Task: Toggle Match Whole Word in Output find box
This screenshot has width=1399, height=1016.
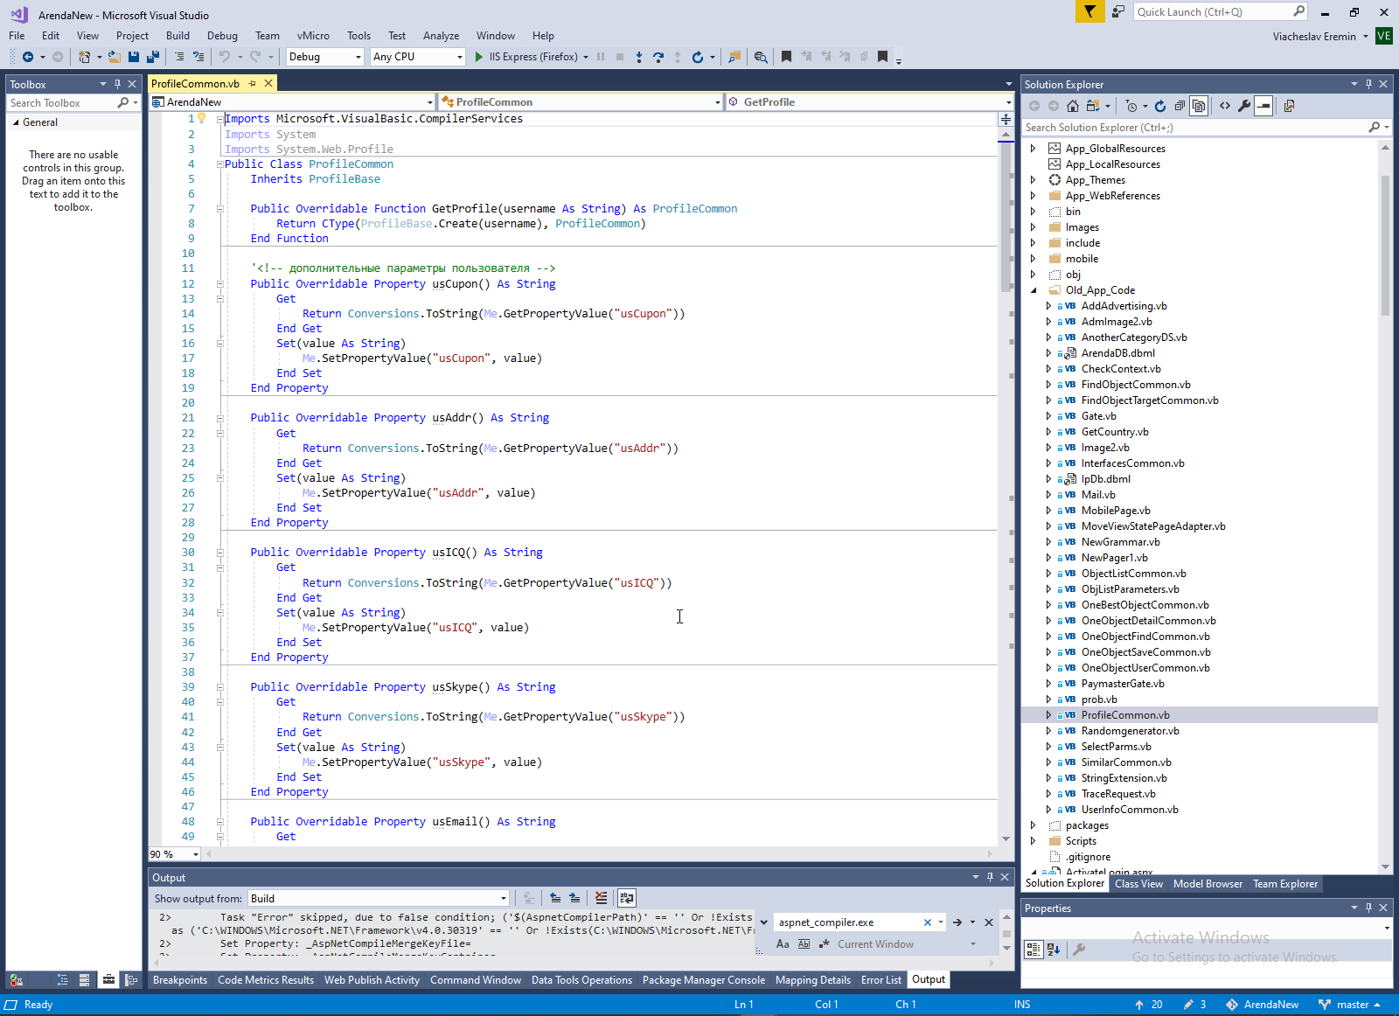Action: [804, 944]
